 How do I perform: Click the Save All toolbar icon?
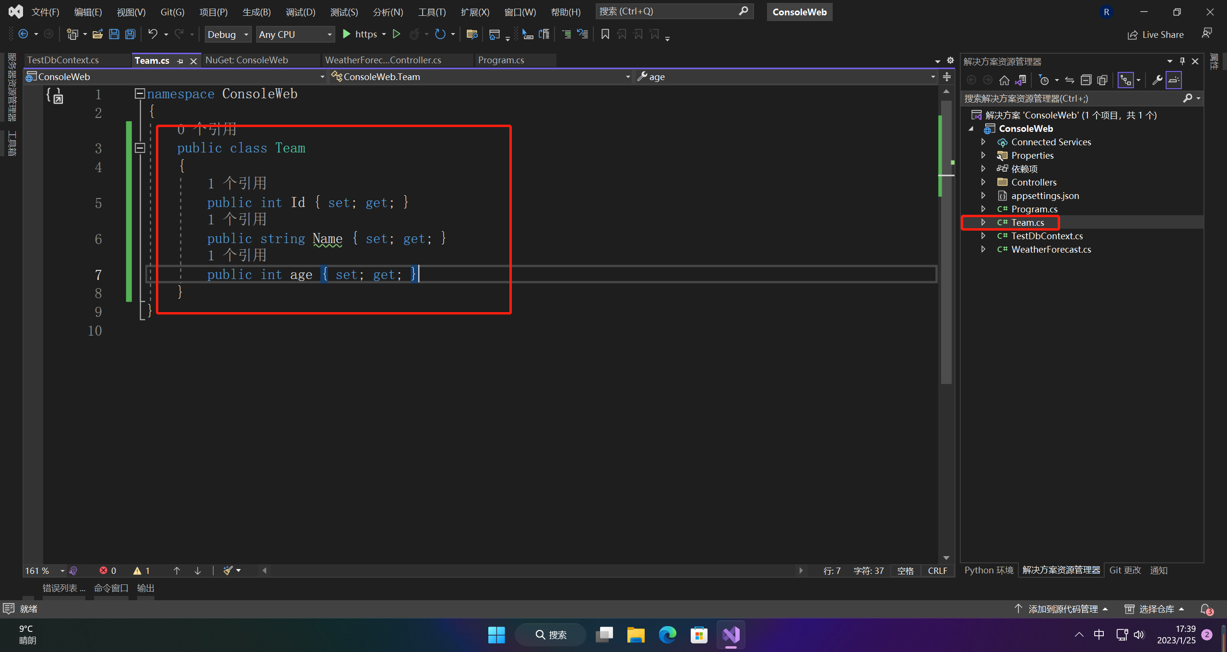click(x=130, y=34)
